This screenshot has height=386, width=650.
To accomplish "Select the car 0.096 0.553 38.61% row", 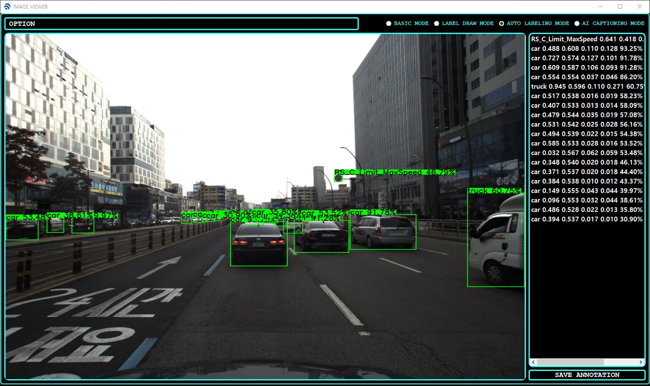I will click(x=587, y=200).
